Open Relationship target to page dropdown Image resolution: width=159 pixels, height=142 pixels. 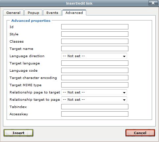coord(94,99)
